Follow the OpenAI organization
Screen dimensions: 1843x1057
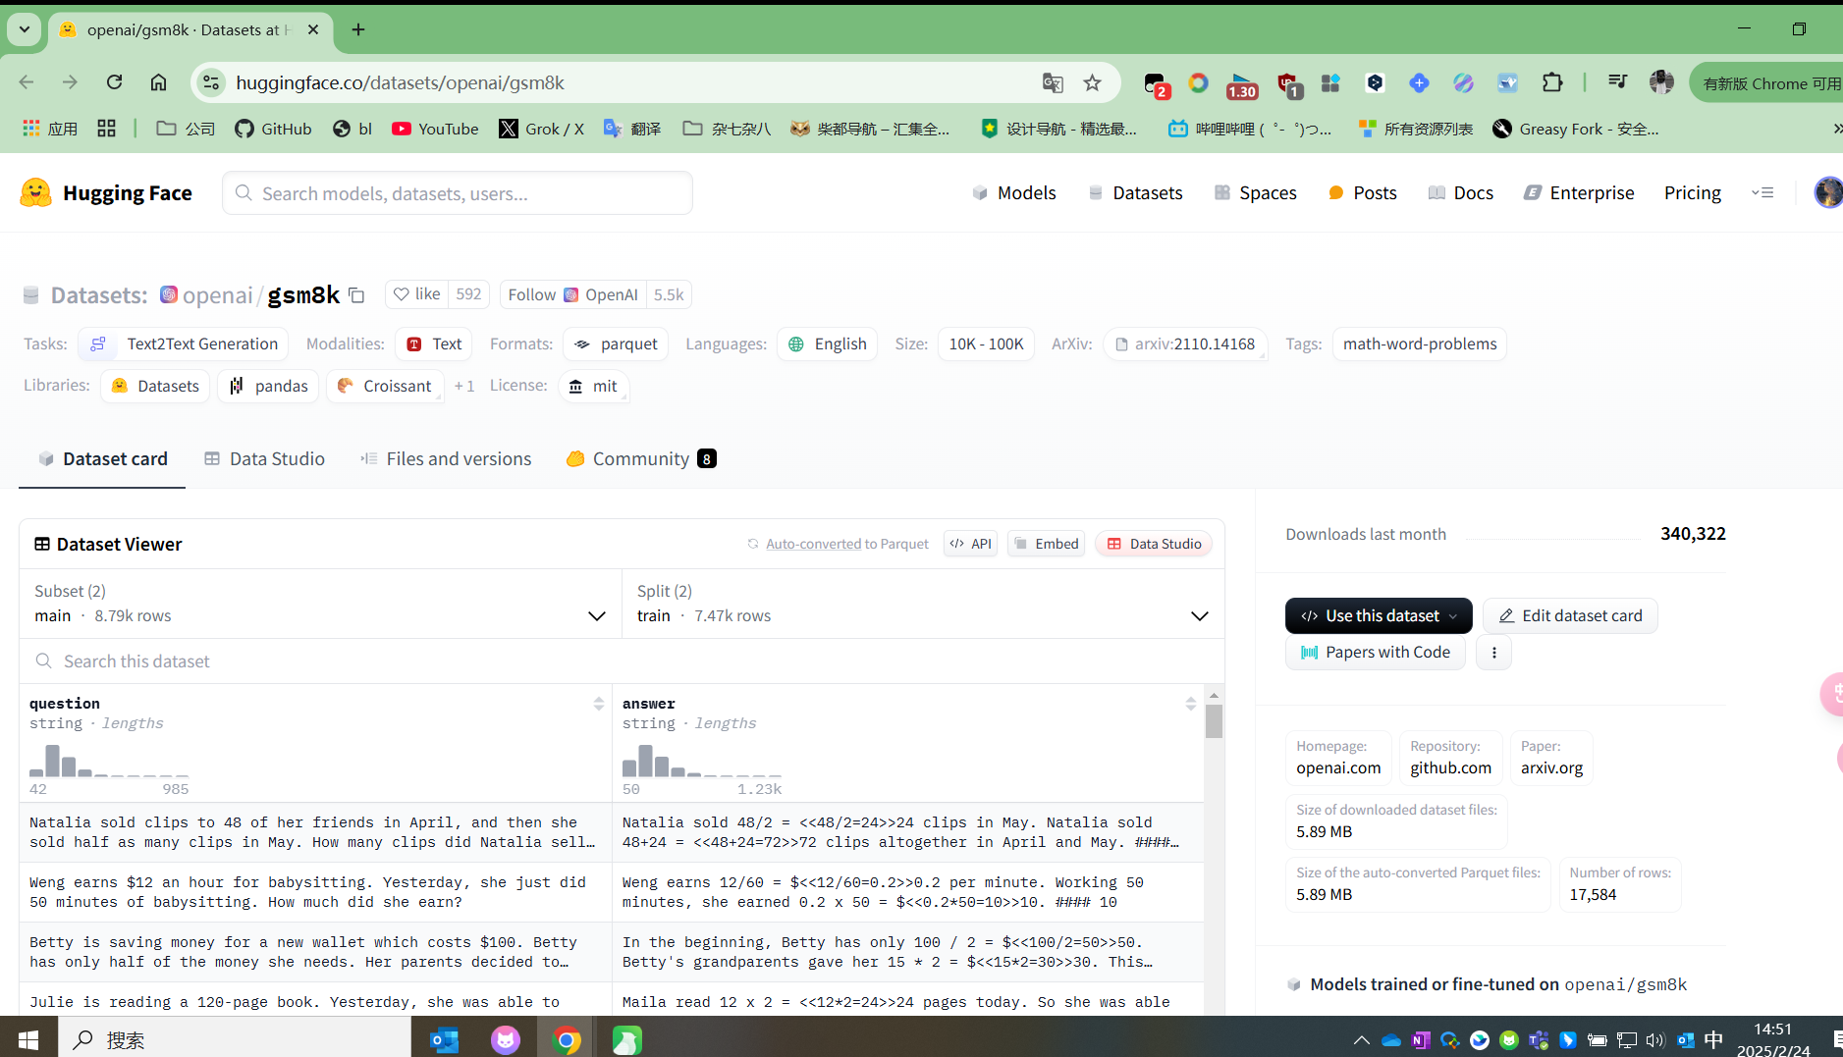click(573, 294)
